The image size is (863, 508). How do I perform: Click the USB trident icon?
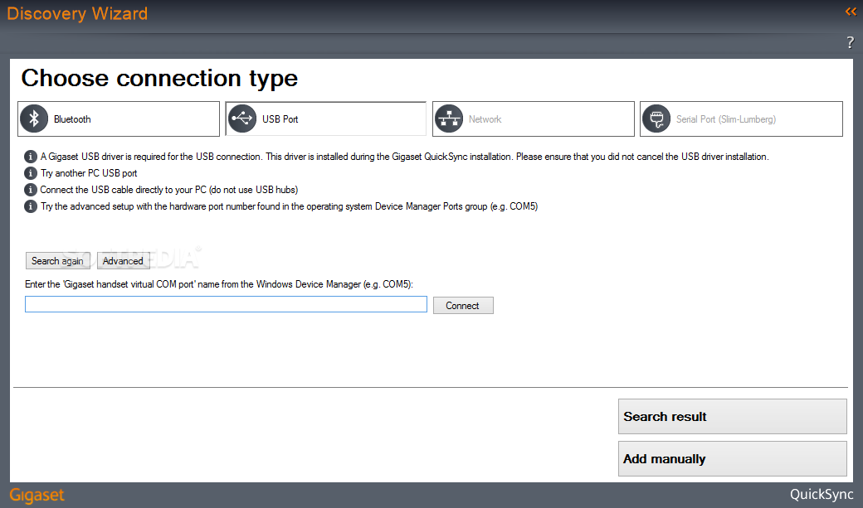tap(242, 119)
